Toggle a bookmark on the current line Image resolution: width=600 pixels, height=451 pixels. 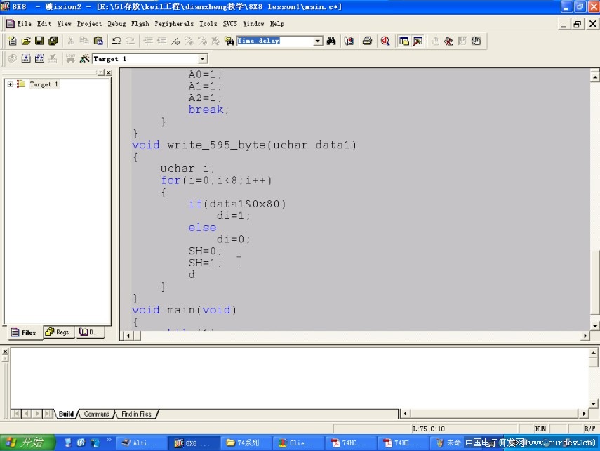tap(175, 41)
